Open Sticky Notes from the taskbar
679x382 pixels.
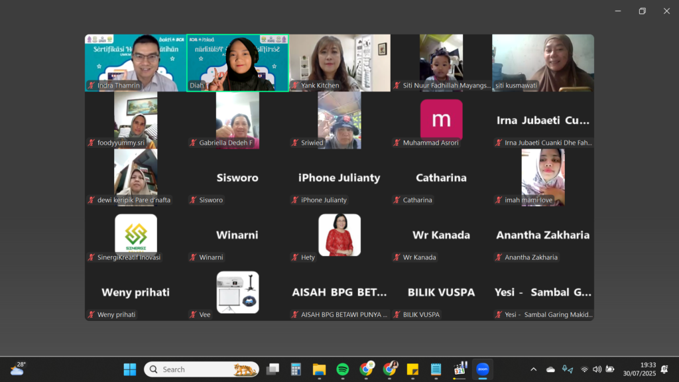412,369
